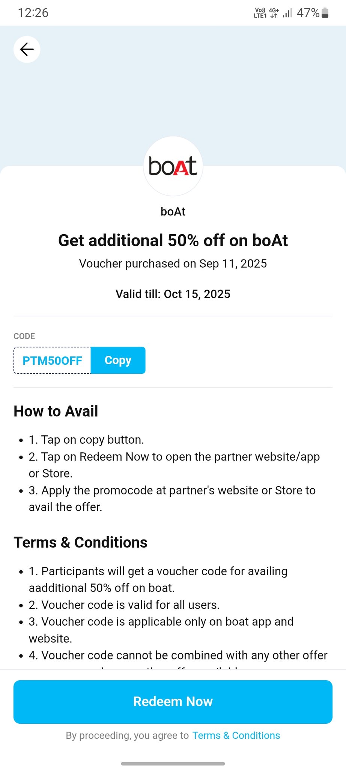Viewport: 346px width, 770px height.
Task: Tap the "Get additional 50% off" headline
Action: (x=173, y=241)
